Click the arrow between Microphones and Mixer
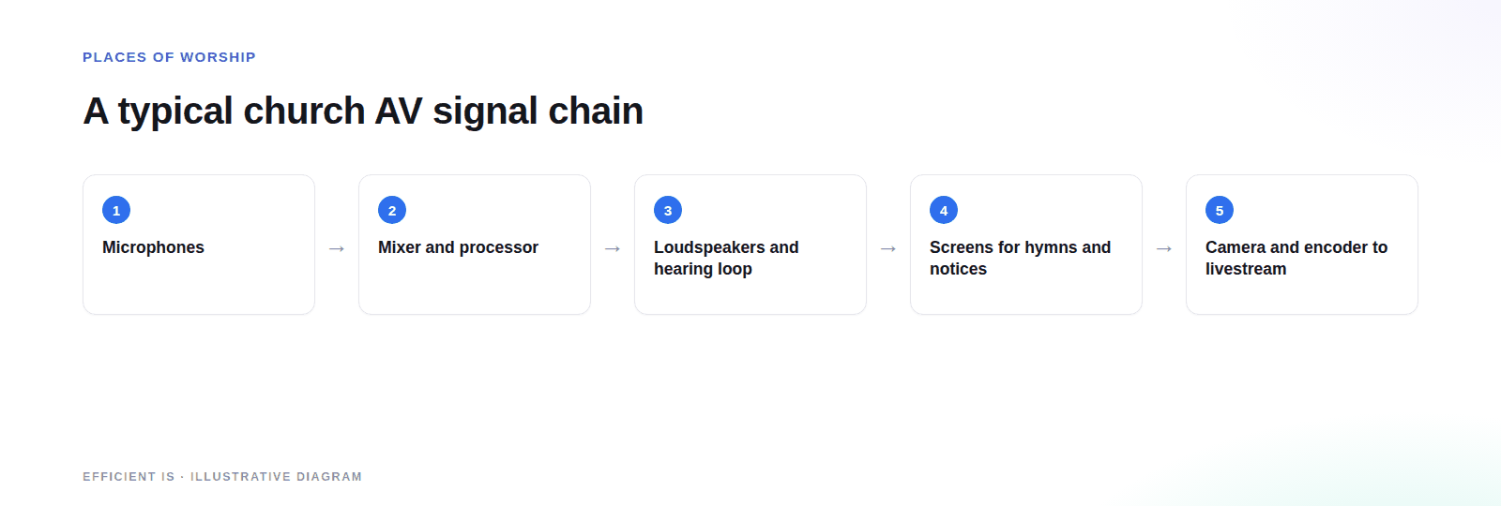 [x=337, y=248]
